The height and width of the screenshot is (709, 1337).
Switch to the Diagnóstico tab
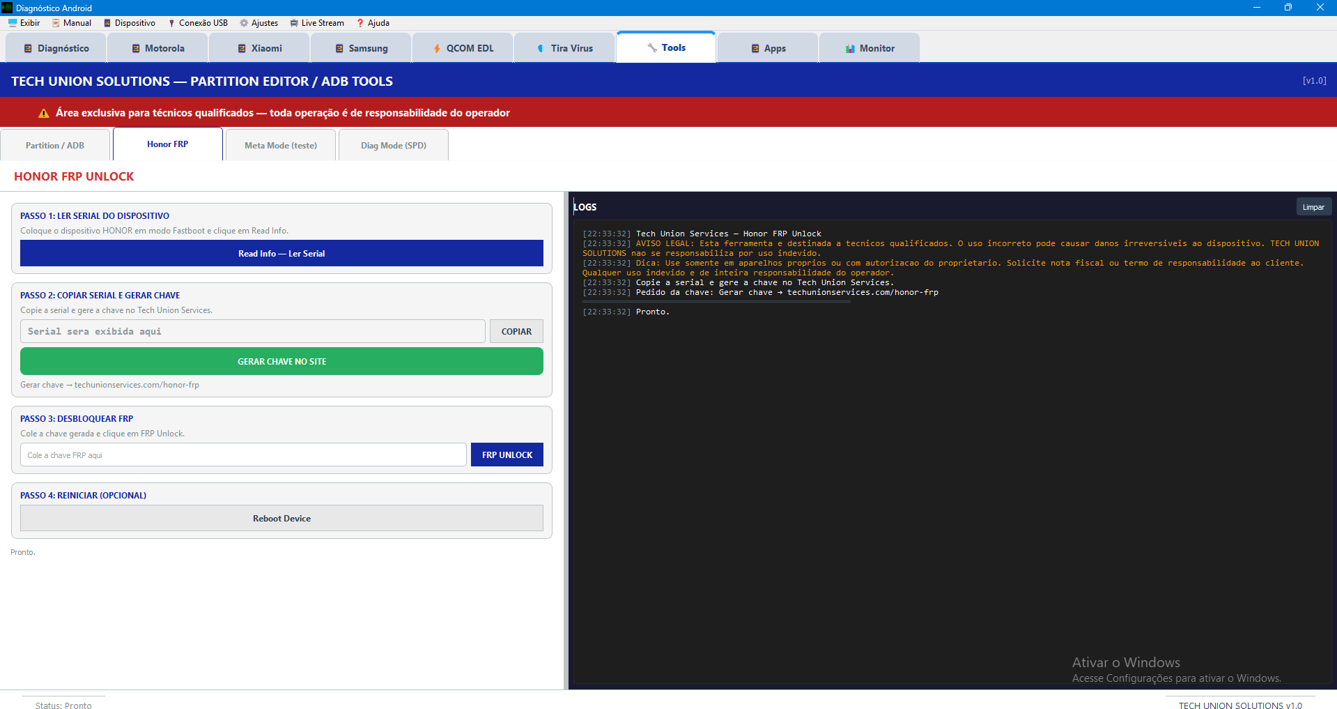(56, 48)
